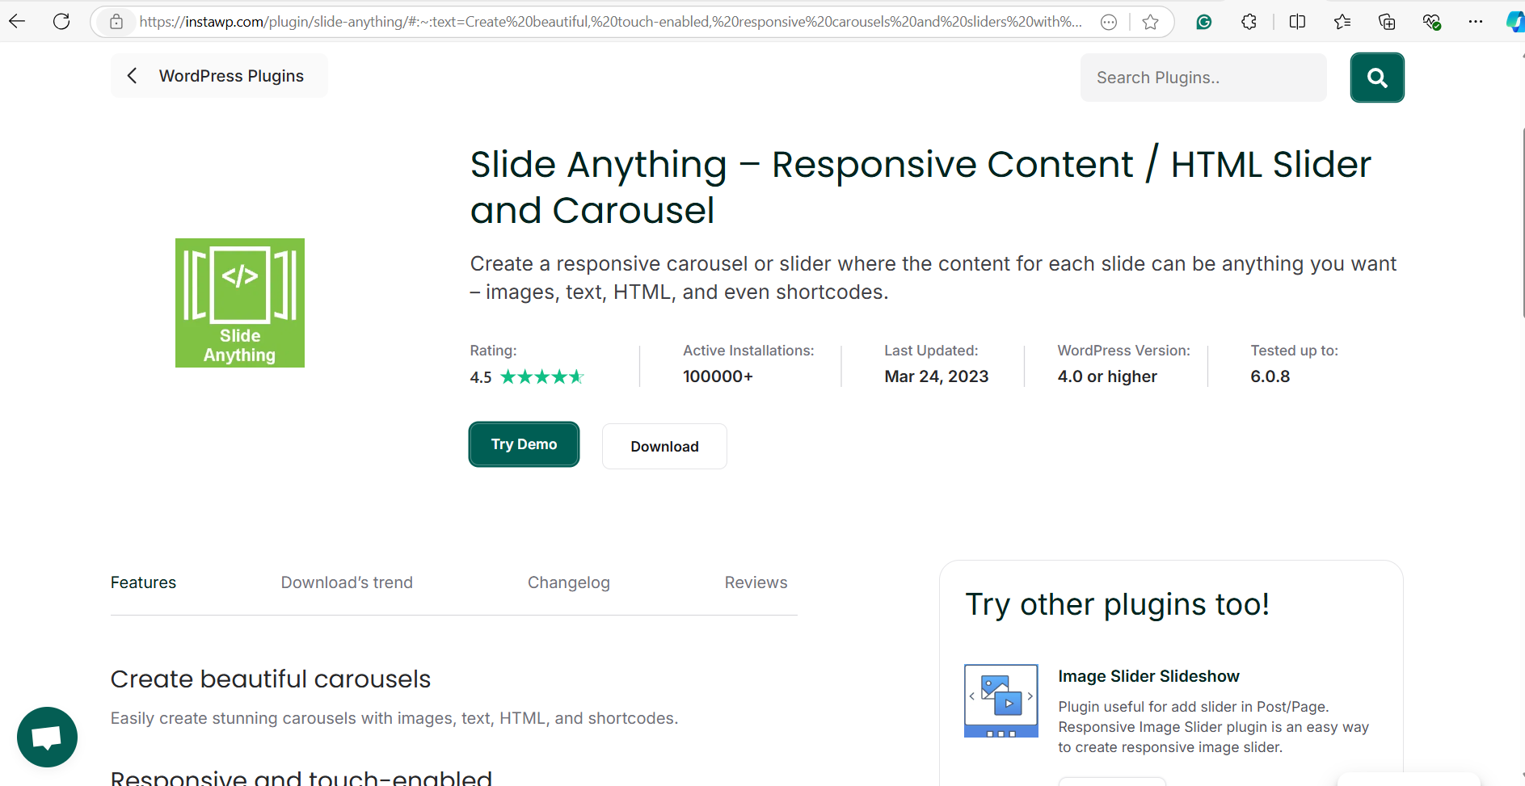This screenshot has height=786, width=1525.
Task: Click the Create beautiful carousels heading
Action: click(271, 679)
